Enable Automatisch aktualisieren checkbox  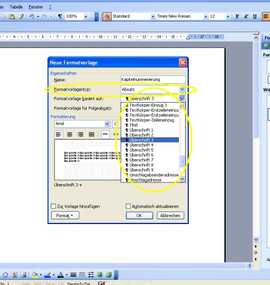128,206
